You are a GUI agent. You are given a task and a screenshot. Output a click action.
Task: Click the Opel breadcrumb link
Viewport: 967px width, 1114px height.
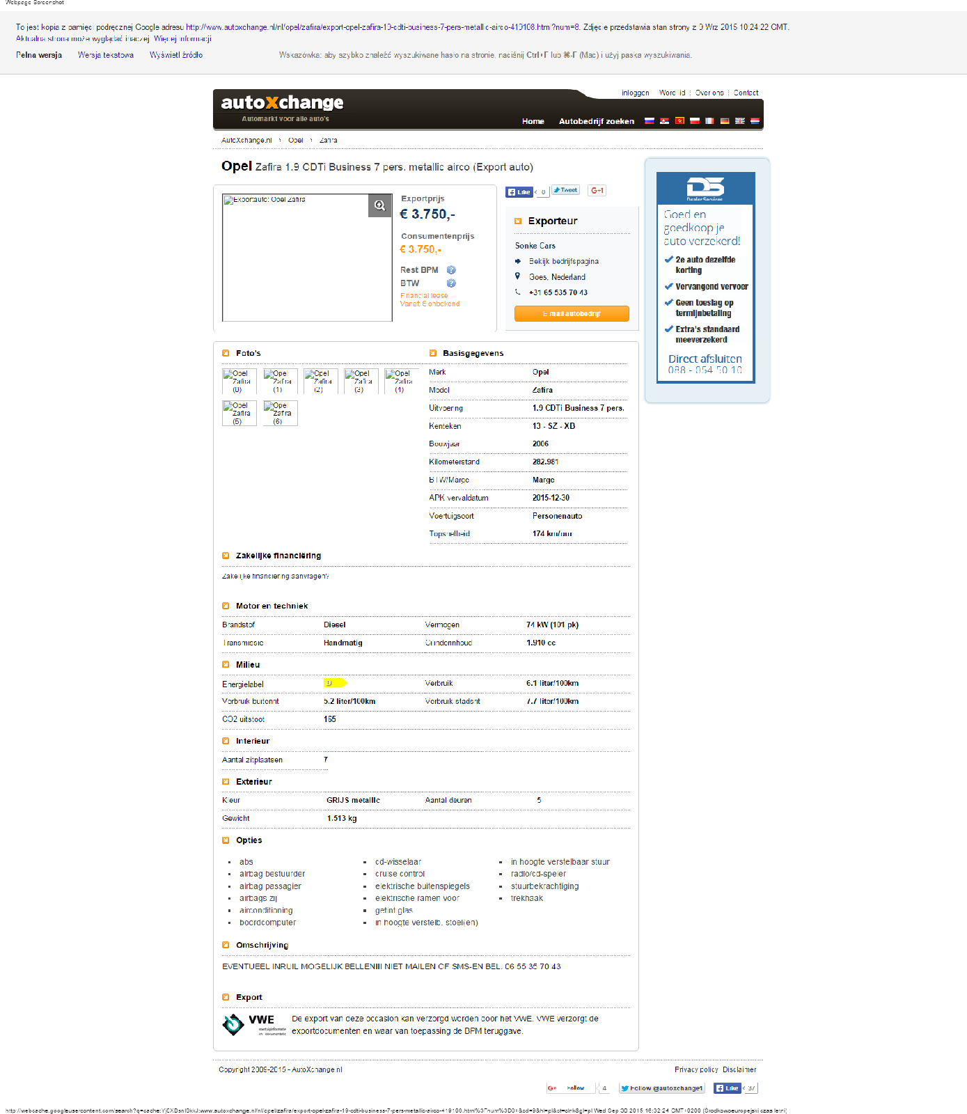[296, 141]
